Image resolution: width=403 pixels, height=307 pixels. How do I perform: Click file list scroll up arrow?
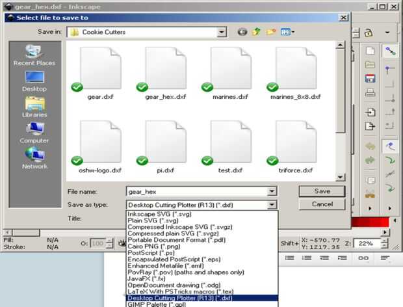point(340,45)
